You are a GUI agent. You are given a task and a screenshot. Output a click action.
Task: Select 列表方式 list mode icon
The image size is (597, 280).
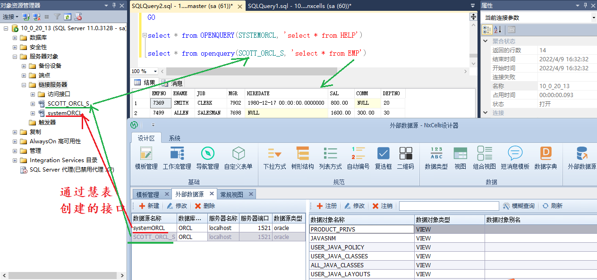point(330,158)
